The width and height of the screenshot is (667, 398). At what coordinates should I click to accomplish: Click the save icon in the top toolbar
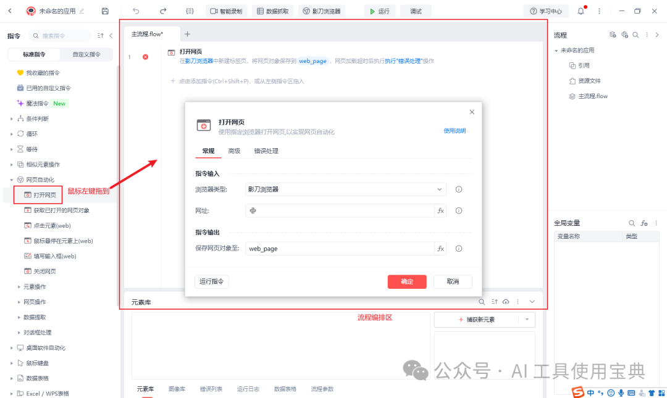(105, 11)
